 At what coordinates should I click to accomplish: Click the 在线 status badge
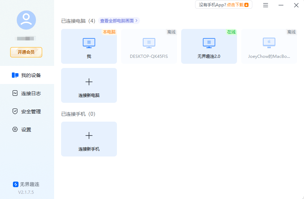[x=231, y=32]
